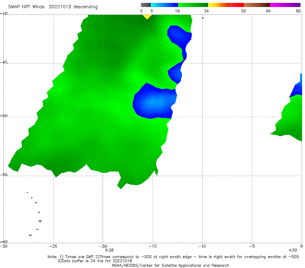Click the latitude axis label "-45"
The width and height of the screenshot is (305, 268).
tap(4, 62)
